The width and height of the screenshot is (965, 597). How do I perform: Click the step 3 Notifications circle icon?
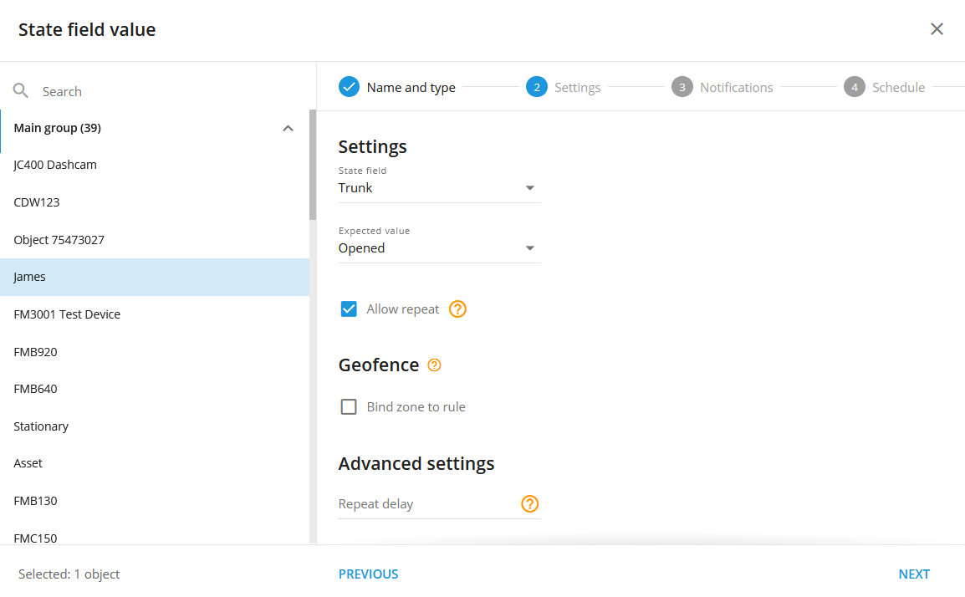coord(682,87)
